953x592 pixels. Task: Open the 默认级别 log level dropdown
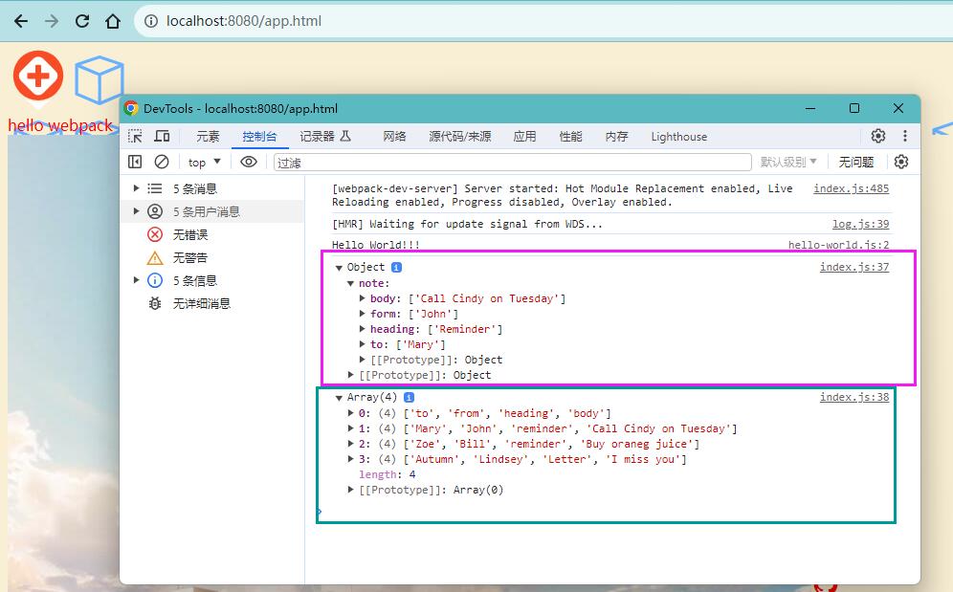click(x=788, y=162)
